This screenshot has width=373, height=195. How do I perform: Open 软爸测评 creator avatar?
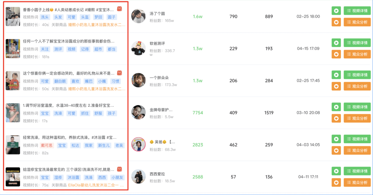(138, 48)
